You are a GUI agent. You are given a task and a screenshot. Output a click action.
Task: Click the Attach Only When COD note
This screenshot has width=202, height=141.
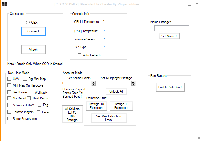coord(35,64)
